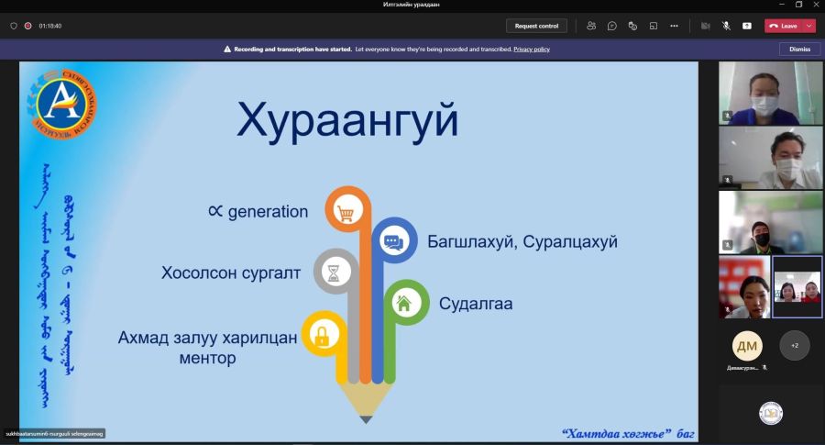
Task: Open the Privacy policy link
Action: click(x=532, y=49)
